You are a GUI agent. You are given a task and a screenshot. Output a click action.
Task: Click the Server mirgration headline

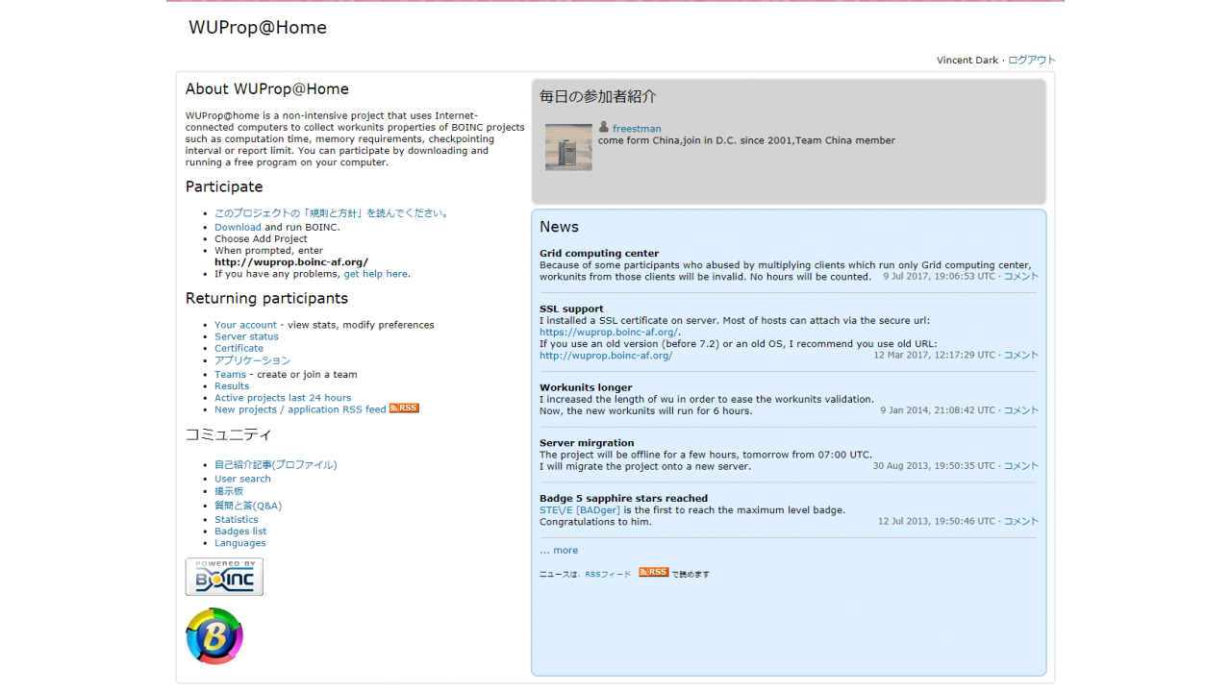coord(587,443)
